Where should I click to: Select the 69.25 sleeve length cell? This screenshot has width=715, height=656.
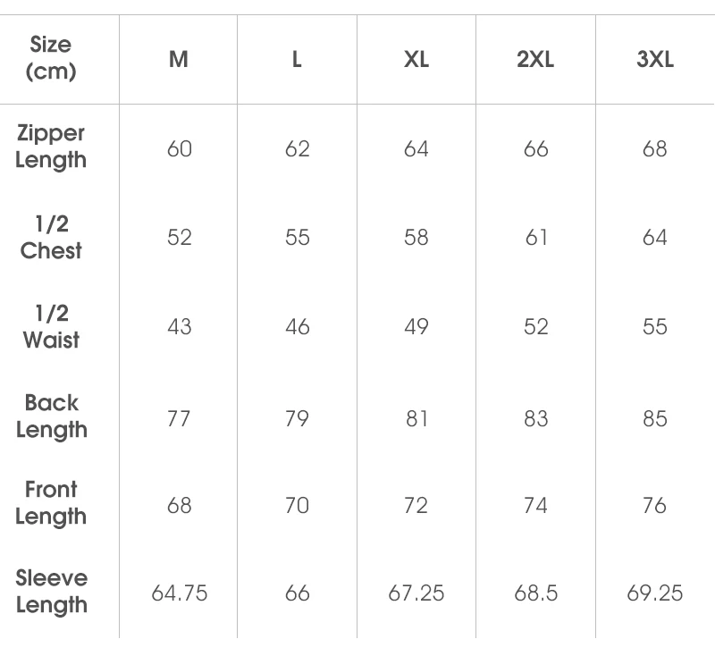tap(655, 593)
